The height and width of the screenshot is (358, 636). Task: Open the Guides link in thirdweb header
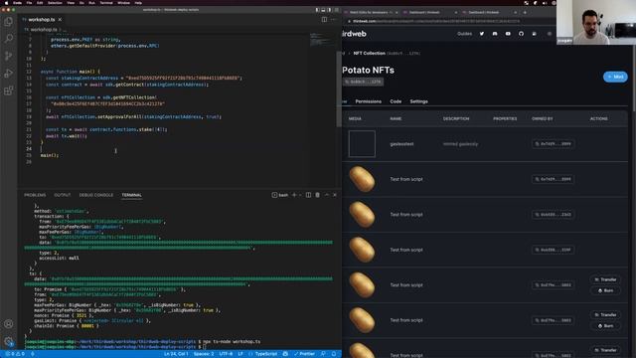point(464,34)
